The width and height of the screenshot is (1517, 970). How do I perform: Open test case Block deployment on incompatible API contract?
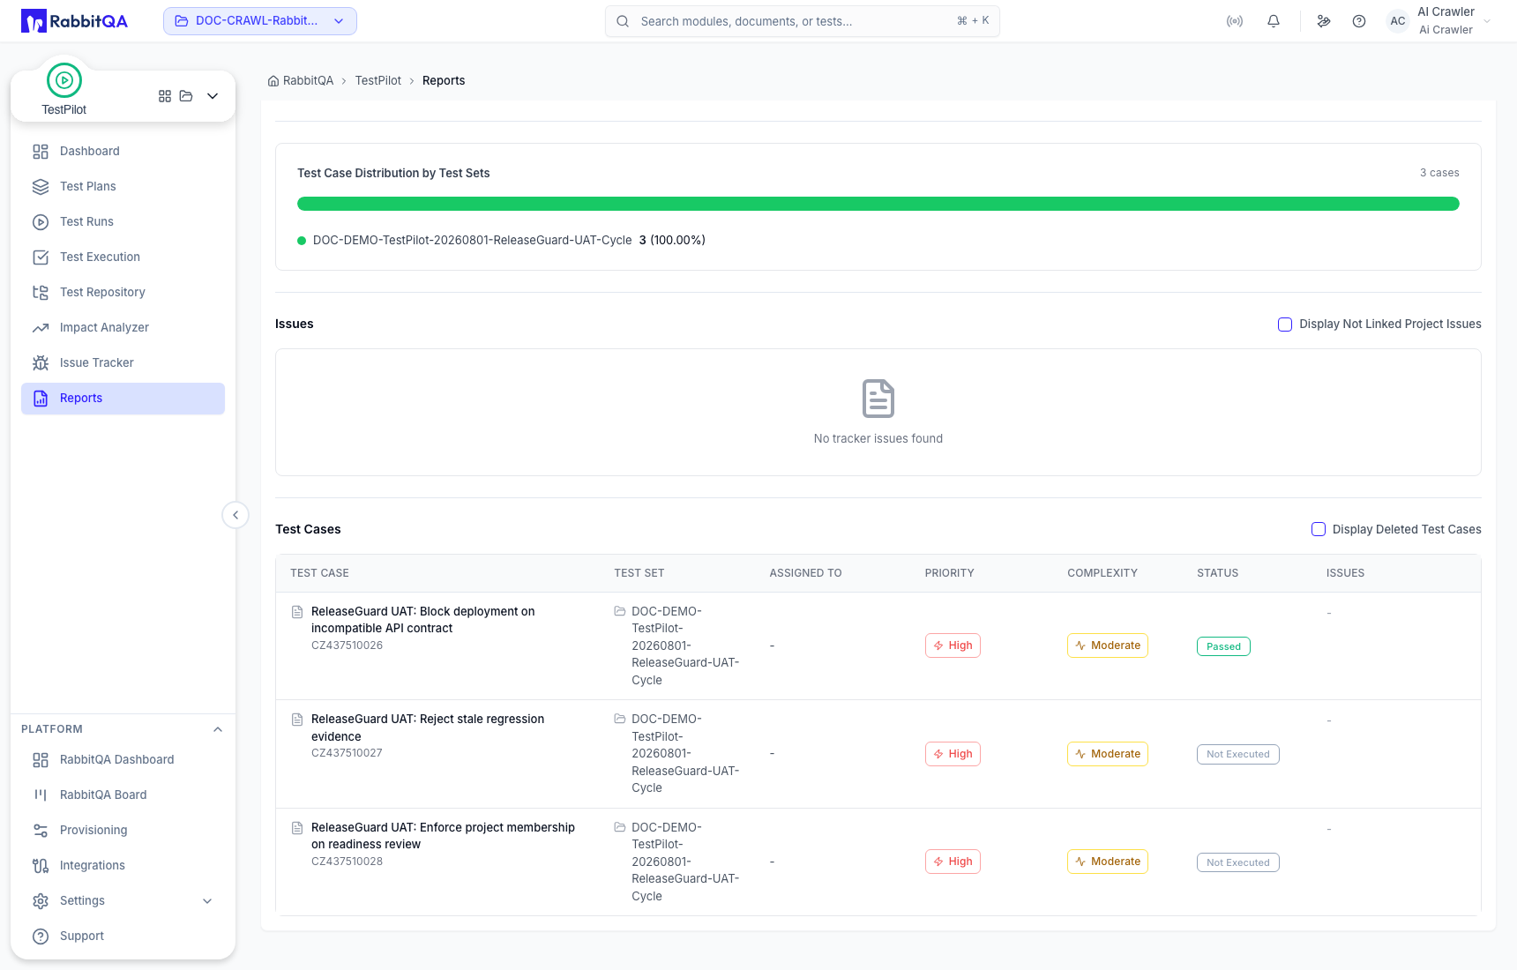click(x=423, y=620)
